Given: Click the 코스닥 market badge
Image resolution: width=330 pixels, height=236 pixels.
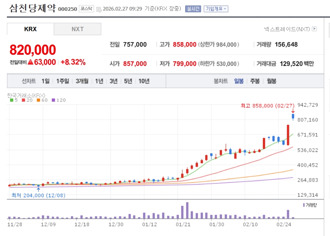Looking at the screenshot, I should pos(86,9).
